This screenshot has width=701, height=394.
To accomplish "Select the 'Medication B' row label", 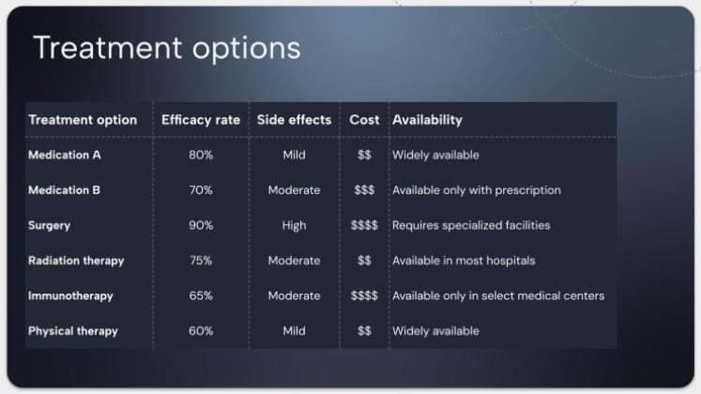I will pyautogui.click(x=65, y=190).
